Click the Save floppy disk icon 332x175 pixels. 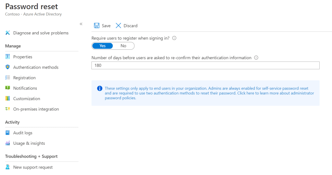96,26
